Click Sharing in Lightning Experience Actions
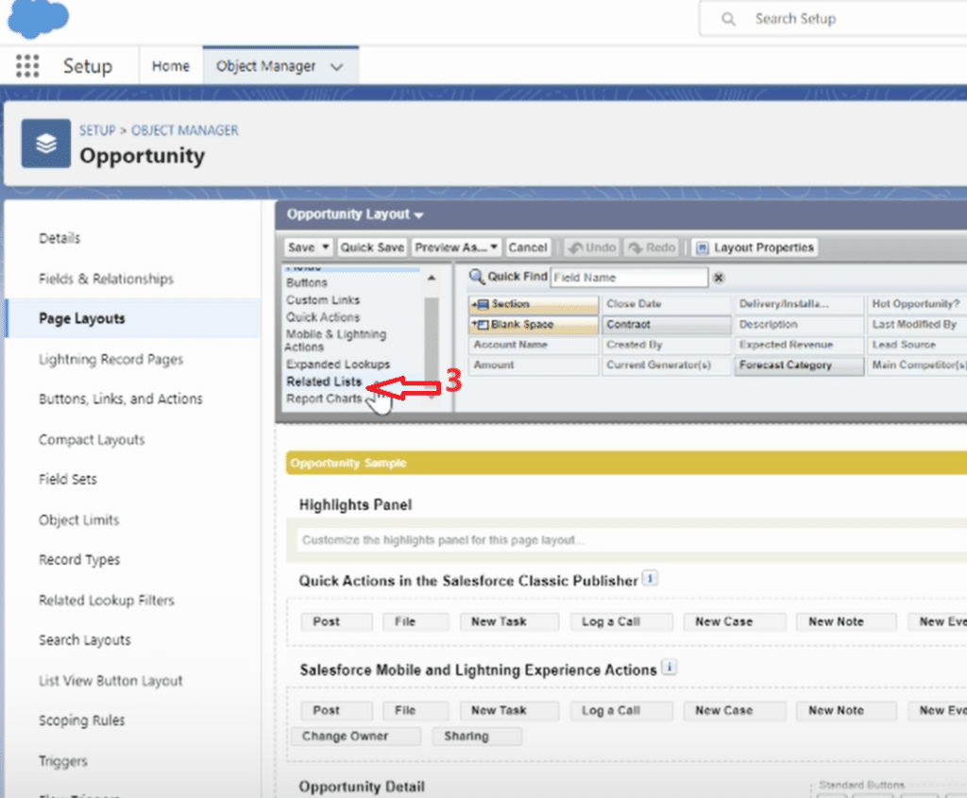The image size is (967, 798). coord(477,737)
